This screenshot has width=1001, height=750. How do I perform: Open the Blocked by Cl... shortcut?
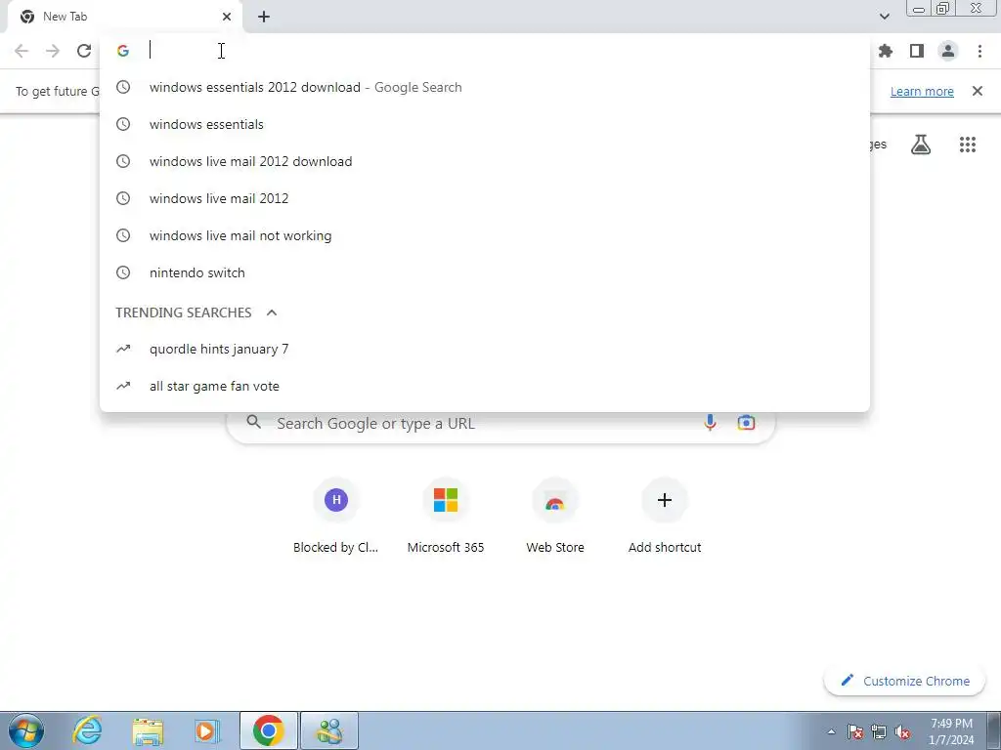[x=336, y=517]
